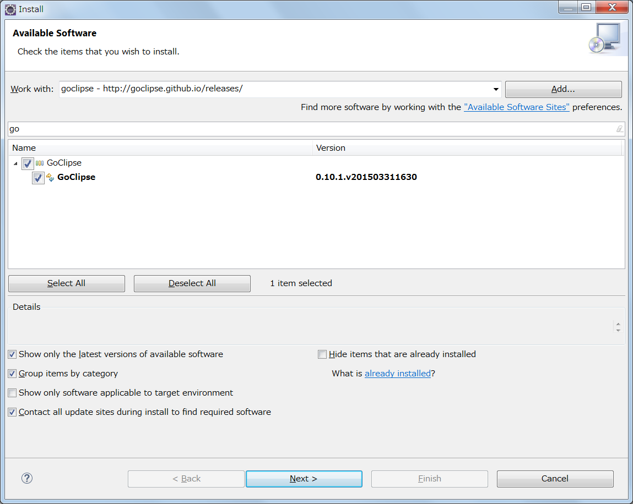Disable "Show only the latest versions of available software"

click(12, 354)
